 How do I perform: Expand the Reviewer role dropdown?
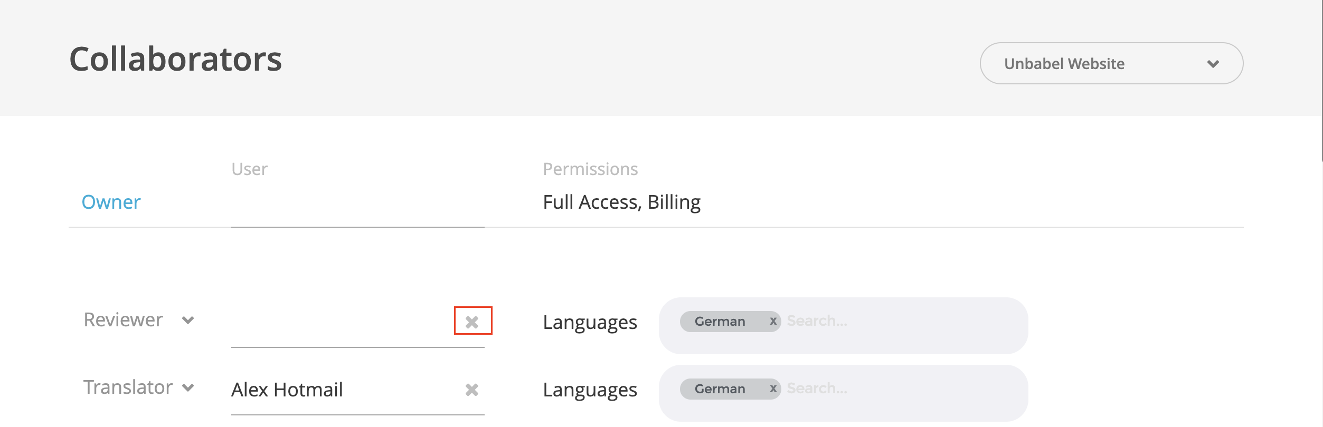[188, 320]
